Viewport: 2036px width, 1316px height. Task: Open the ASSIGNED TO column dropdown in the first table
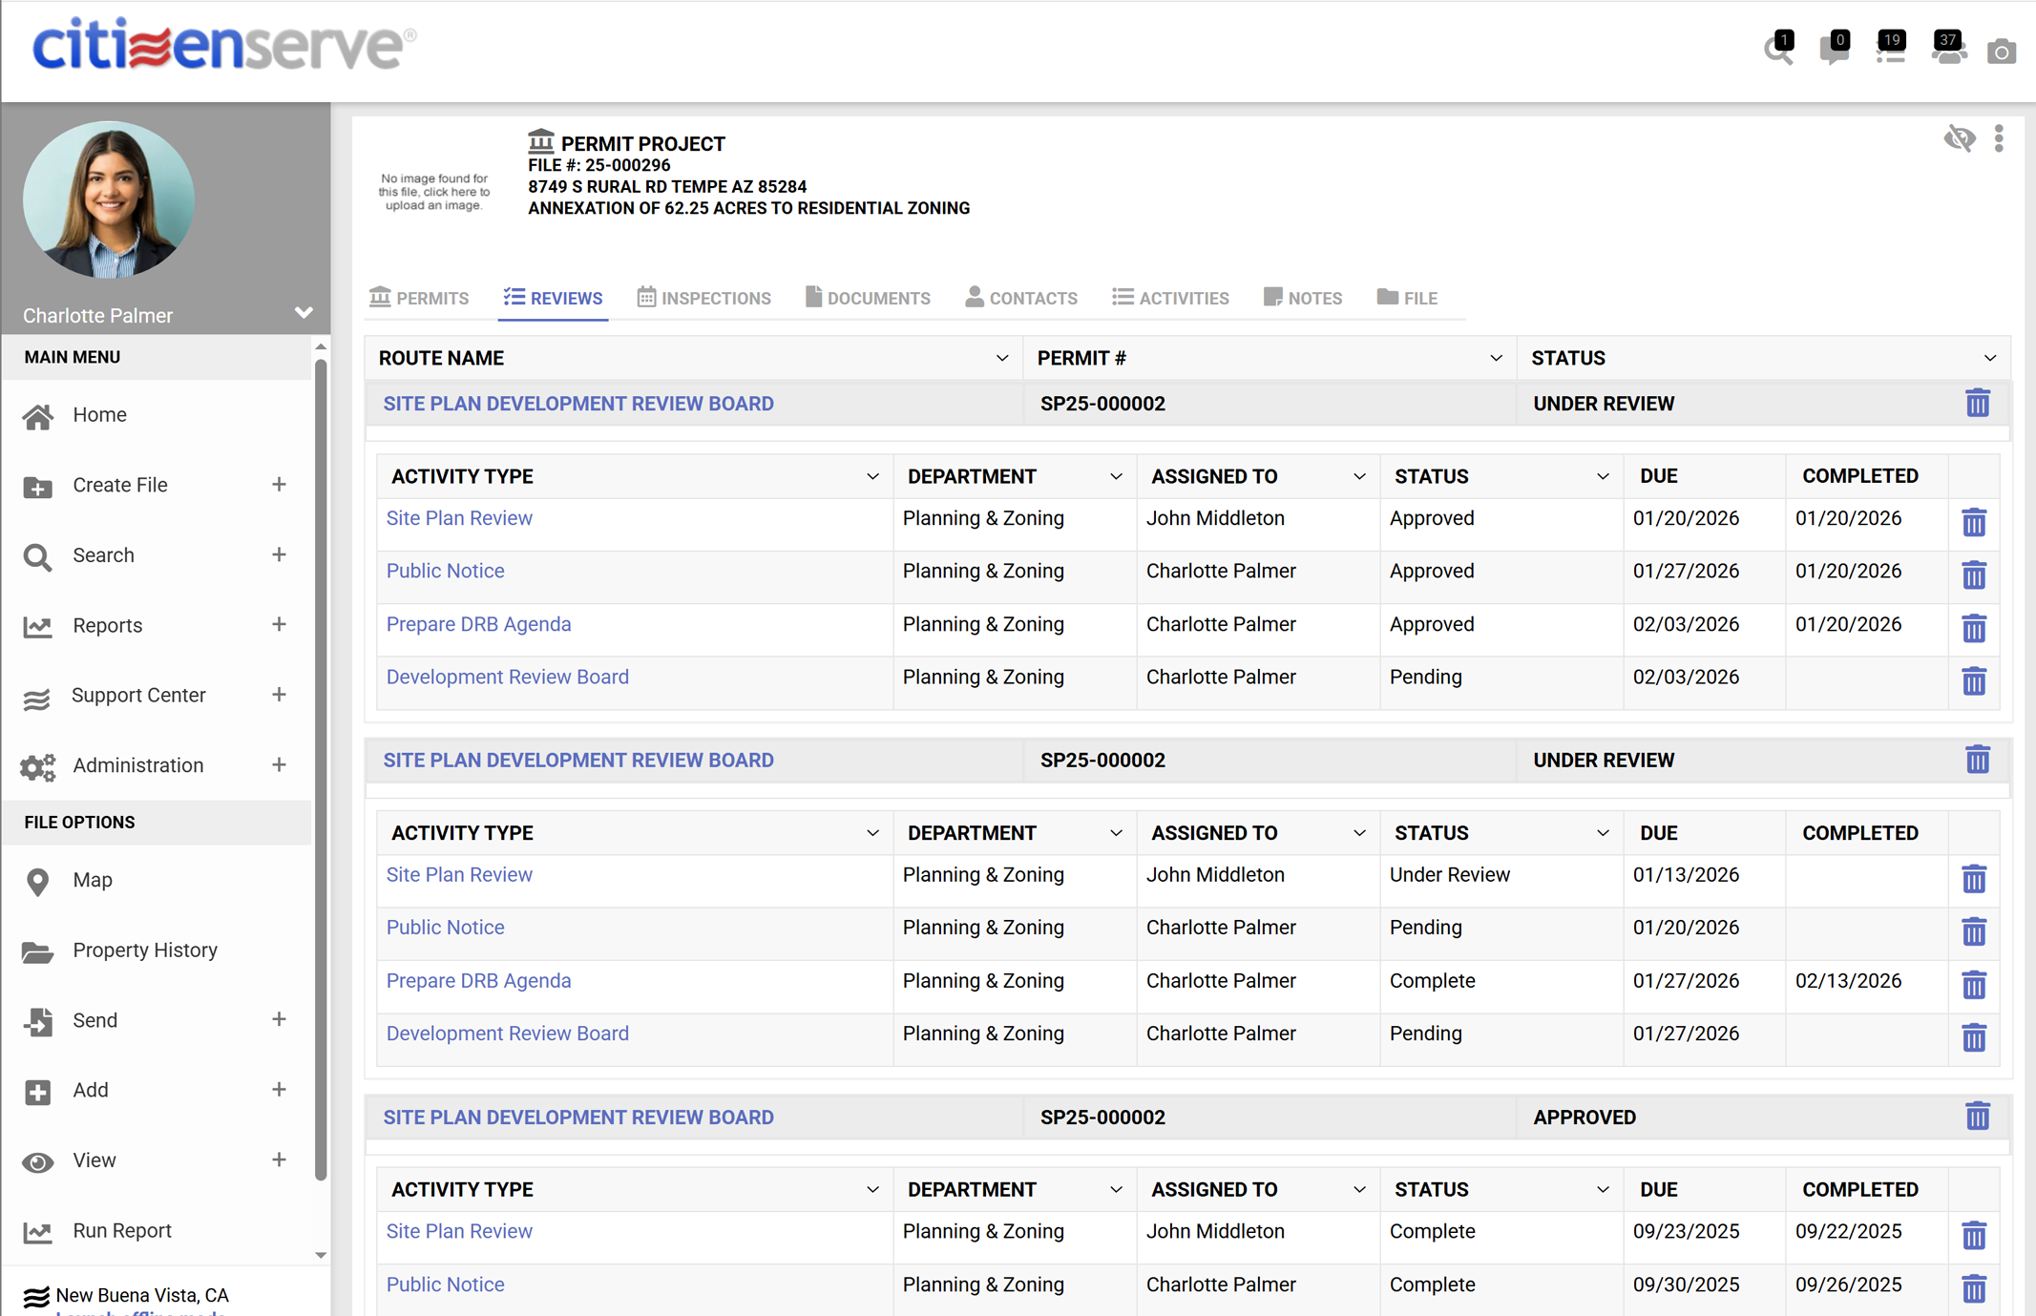point(1359,475)
